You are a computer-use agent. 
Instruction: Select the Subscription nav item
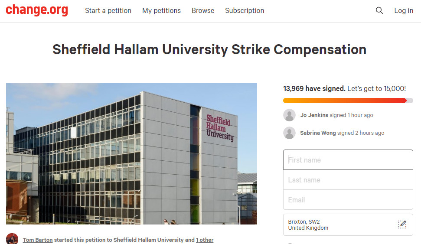click(245, 10)
